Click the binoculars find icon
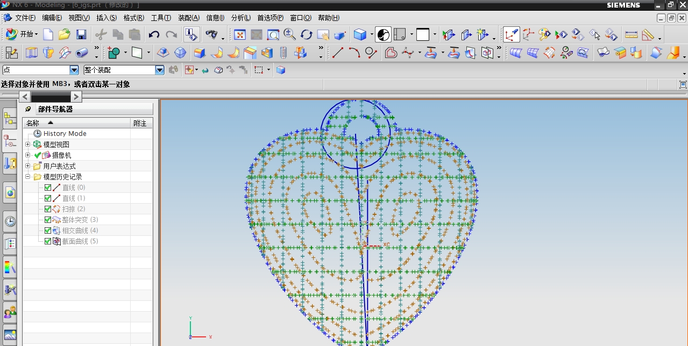 (213, 35)
